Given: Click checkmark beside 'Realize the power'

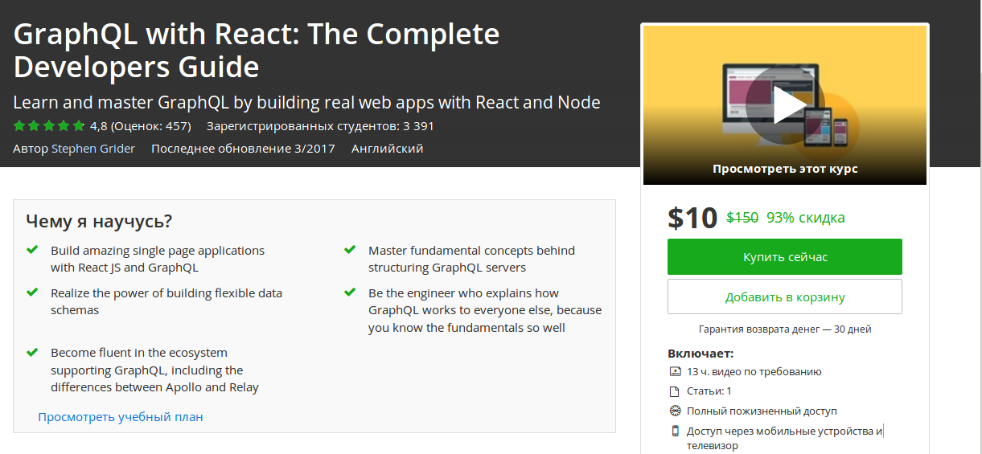Looking at the screenshot, I should pyautogui.click(x=32, y=292).
